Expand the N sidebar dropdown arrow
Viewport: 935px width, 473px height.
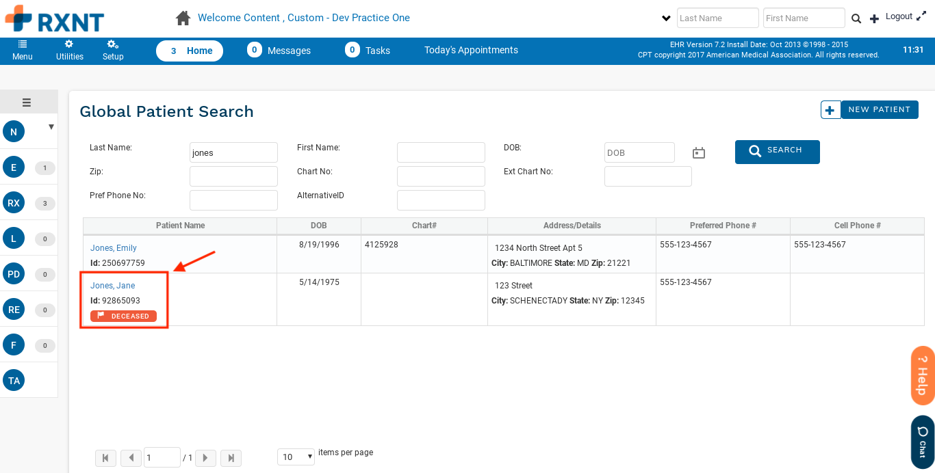pos(51,127)
